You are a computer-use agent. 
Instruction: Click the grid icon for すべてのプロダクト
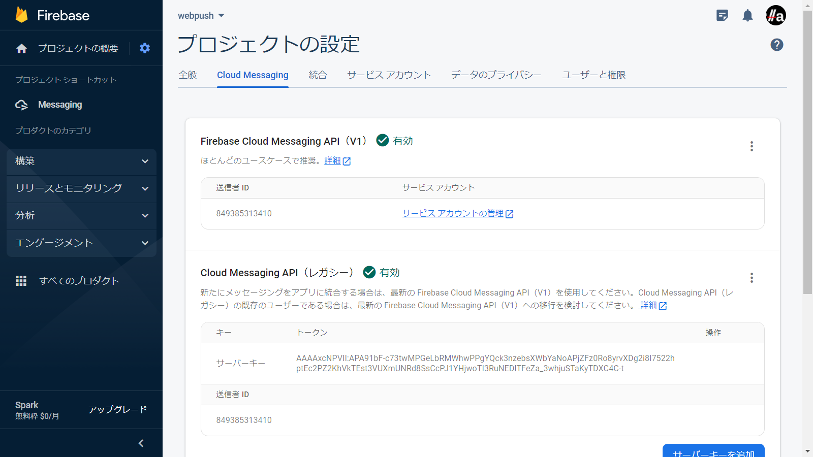click(21, 281)
